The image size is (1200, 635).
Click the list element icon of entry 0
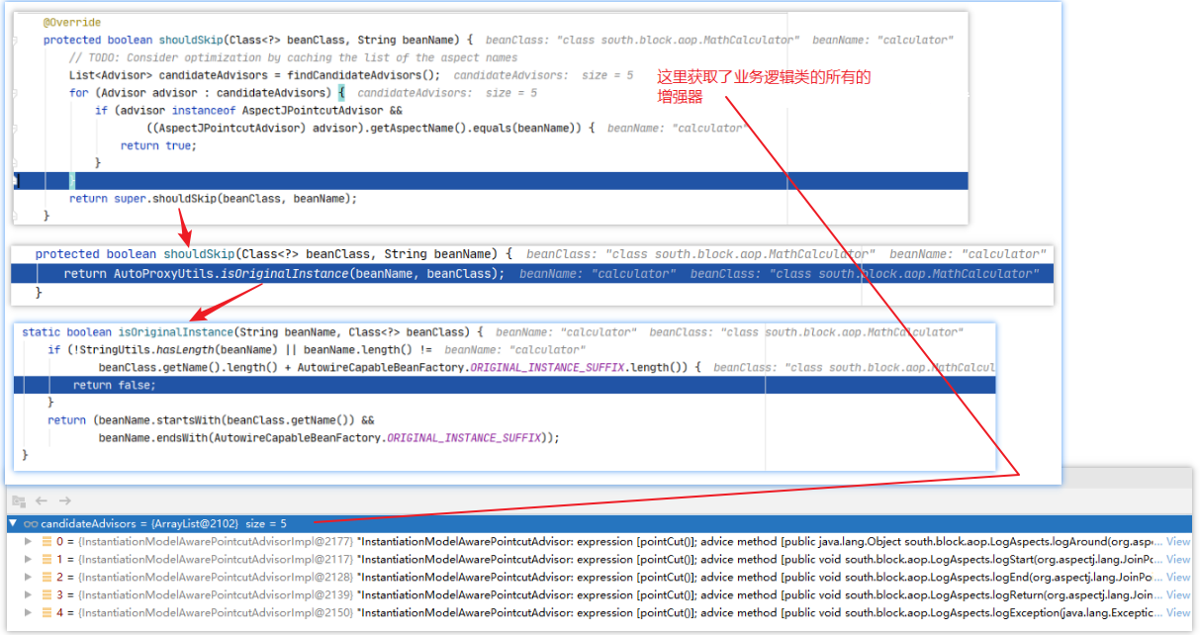click(x=46, y=541)
